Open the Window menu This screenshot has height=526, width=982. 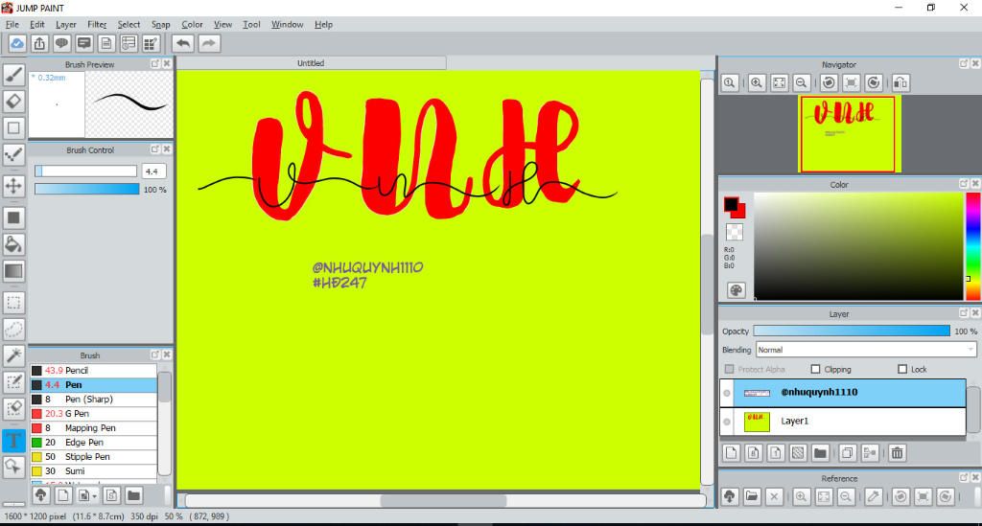point(287,24)
